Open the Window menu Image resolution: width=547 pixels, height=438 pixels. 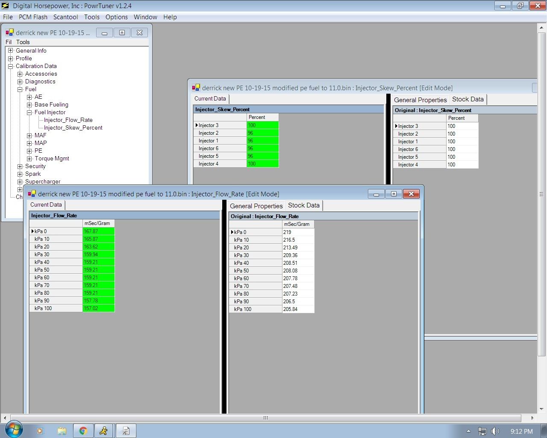pyautogui.click(x=145, y=17)
